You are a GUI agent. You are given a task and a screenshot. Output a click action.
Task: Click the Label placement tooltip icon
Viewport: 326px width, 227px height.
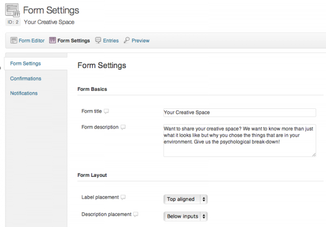(x=123, y=197)
